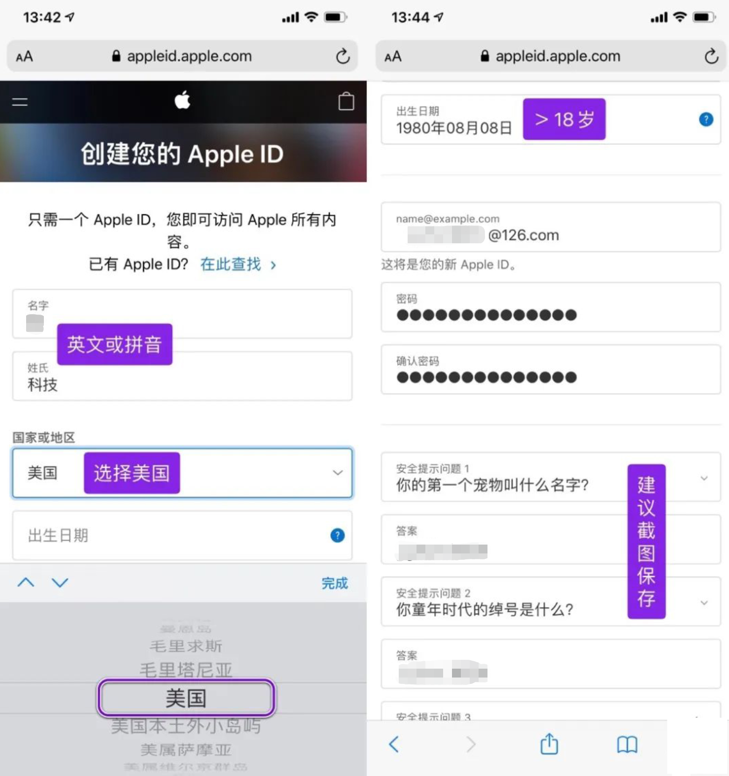Open Safari bookmarks book icon
729x776 pixels.
coord(627,744)
